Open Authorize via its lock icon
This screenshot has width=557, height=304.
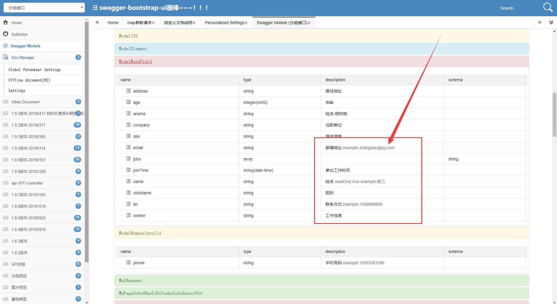click(x=6, y=34)
